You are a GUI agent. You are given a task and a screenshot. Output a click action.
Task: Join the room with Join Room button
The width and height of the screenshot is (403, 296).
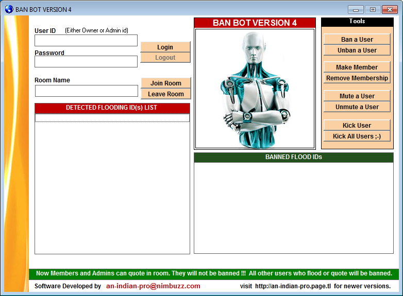point(166,83)
